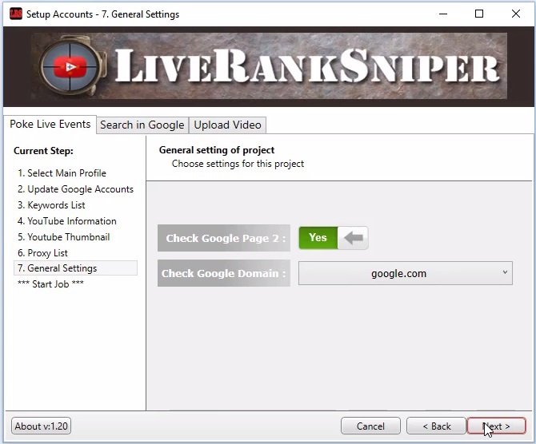536x444 pixels.
Task: Click the Check Google Domain label
Action: pos(224,273)
